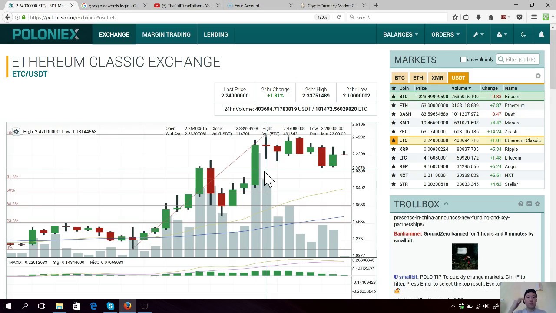Open EXCHANGE navigation tab
This screenshot has width=556, height=313.
[114, 34]
